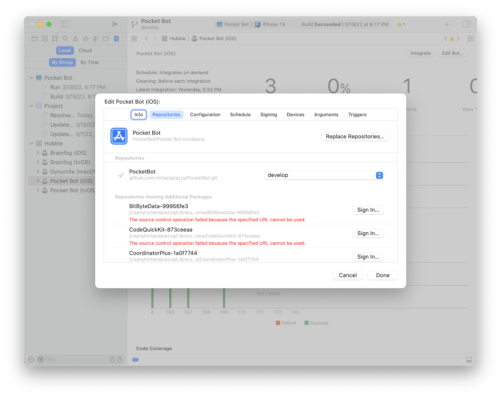Collapse the Pocket Bot group

coord(31,78)
